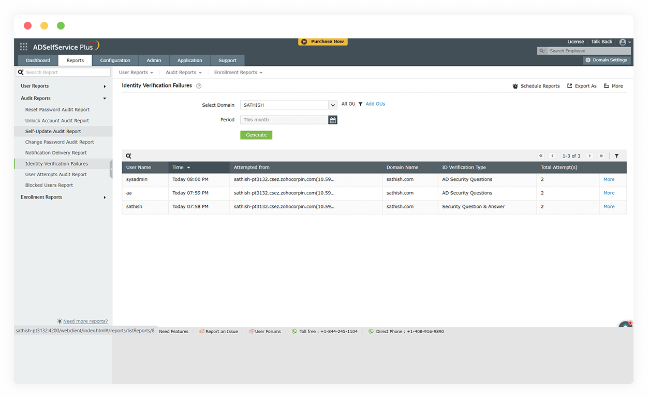Click the Period field showing This month
The width and height of the screenshot is (649, 397).
point(284,120)
